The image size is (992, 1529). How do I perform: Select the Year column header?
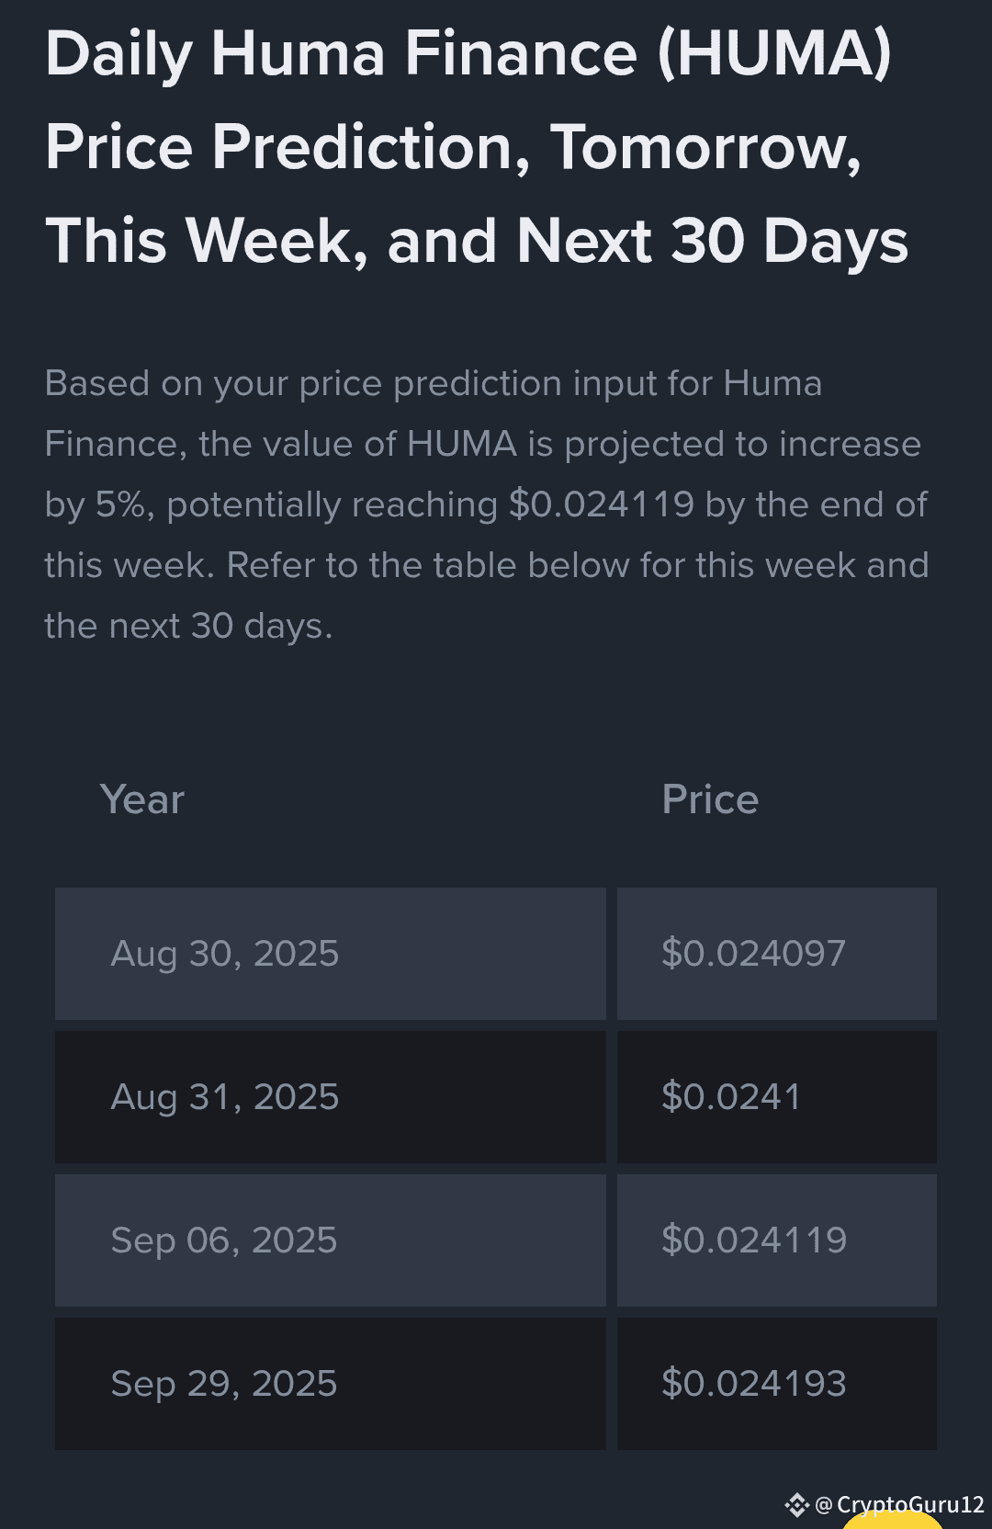(x=142, y=799)
